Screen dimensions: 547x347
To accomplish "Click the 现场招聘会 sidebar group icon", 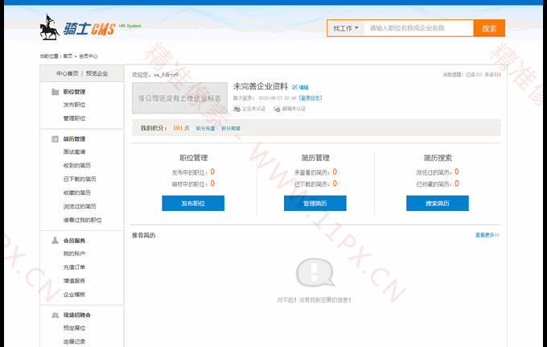I will point(55,315).
